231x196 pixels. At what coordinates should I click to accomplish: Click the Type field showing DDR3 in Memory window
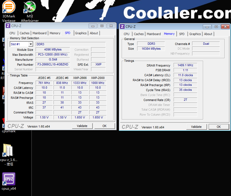tap(151, 44)
